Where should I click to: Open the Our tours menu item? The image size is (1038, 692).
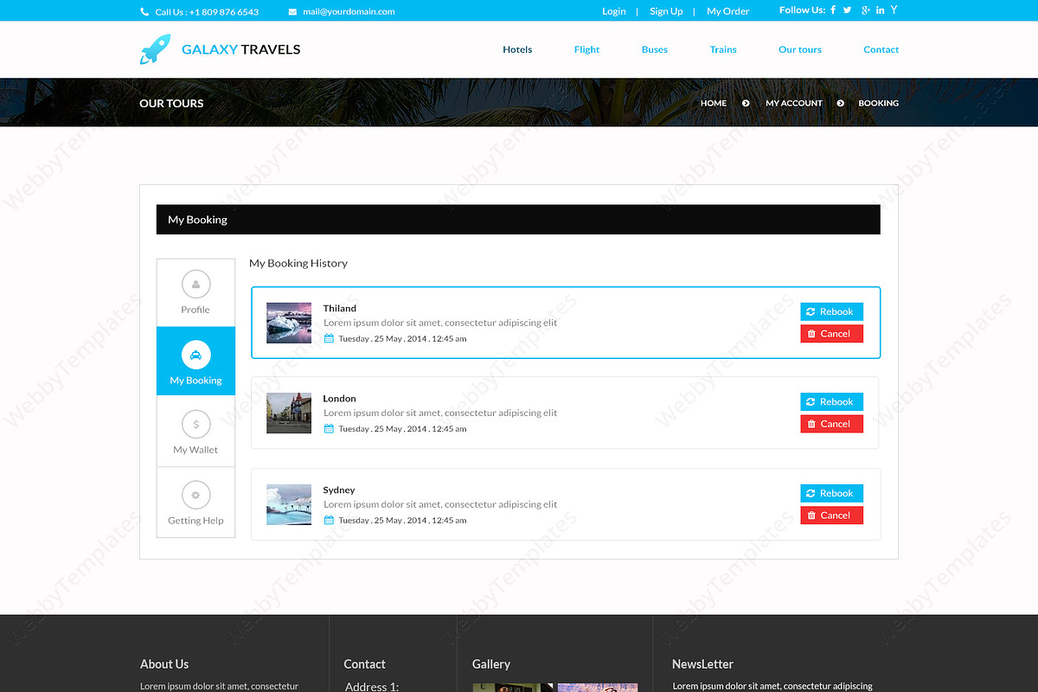(x=800, y=49)
